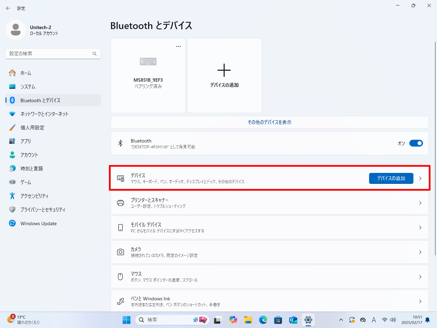Click the プライバシーとセキュリティ shield icon
Image resolution: width=437 pixels, height=328 pixels.
pos(12,209)
